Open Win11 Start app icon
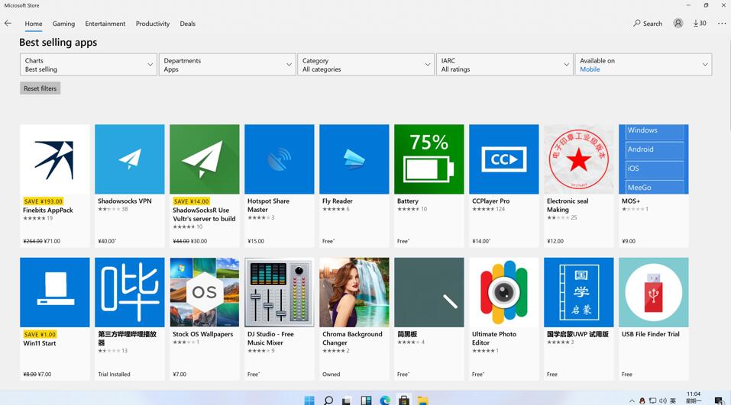Image resolution: width=731 pixels, height=405 pixels. [x=55, y=292]
